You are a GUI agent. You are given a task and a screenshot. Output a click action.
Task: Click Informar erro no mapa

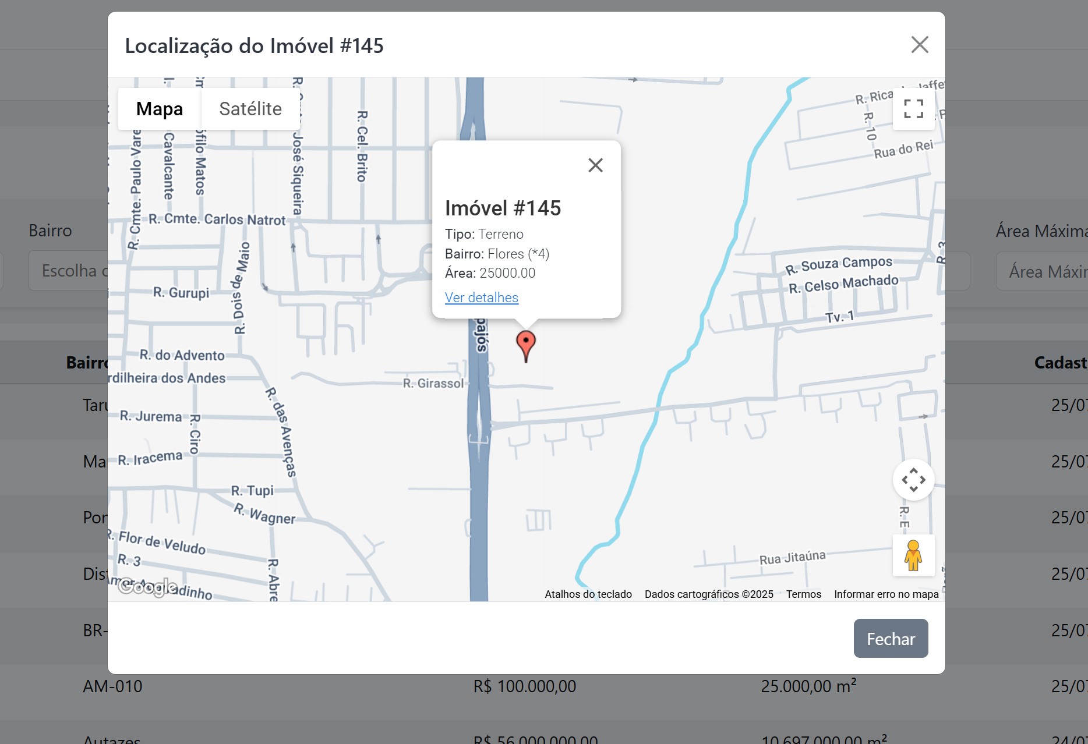886,594
